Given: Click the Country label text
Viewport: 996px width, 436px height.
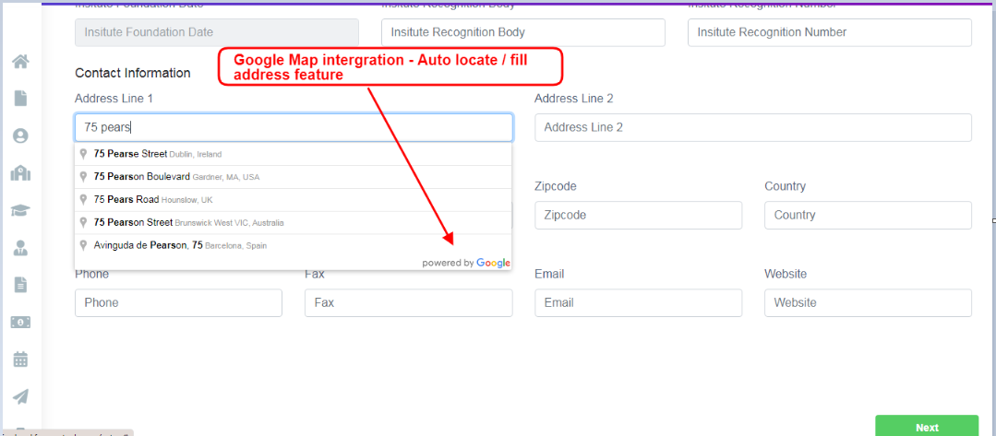Looking at the screenshot, I should [786, 186].
